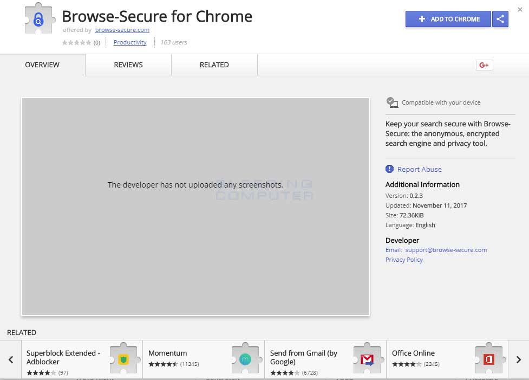Open the browse-secure.com developer link

tap(122, 30)
